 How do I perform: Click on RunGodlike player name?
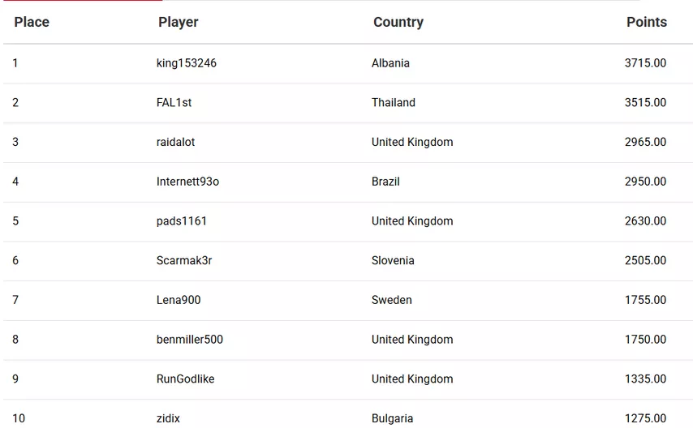[x=186, y=379]
